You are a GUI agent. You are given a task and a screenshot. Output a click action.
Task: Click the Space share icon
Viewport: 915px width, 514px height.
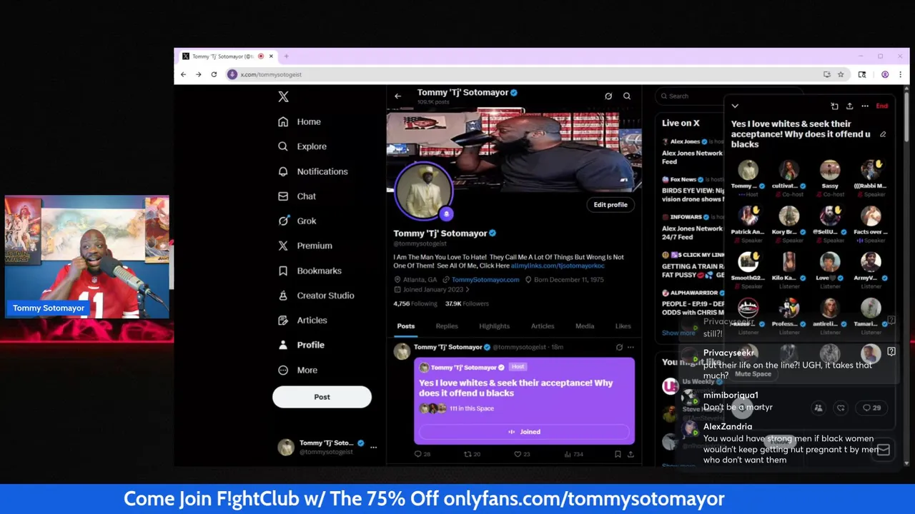849,106
